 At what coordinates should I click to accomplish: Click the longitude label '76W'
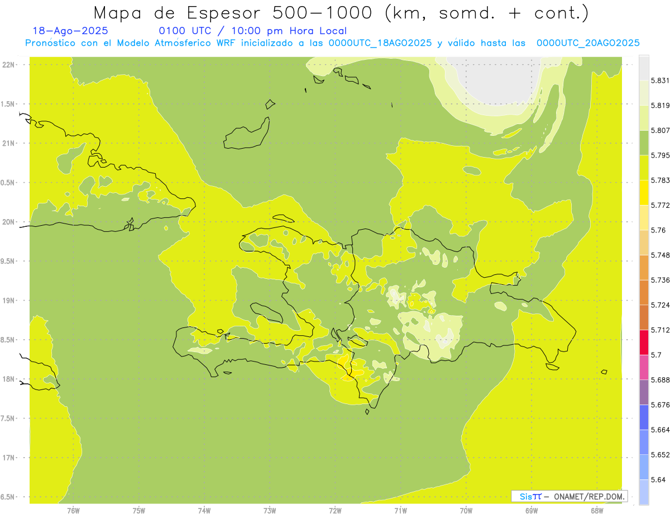click(x=73, y=511)
